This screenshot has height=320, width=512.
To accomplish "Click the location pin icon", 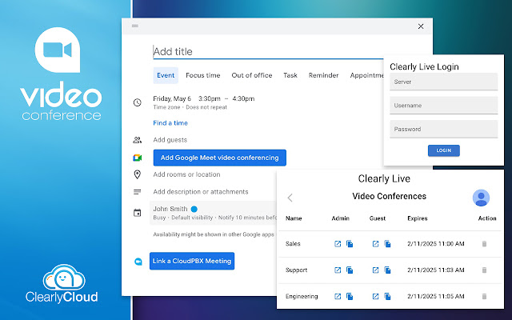I will 137,174.
